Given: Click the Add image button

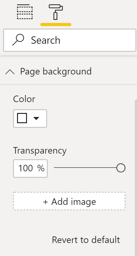Looking at the screenshot, I should 69,201.
